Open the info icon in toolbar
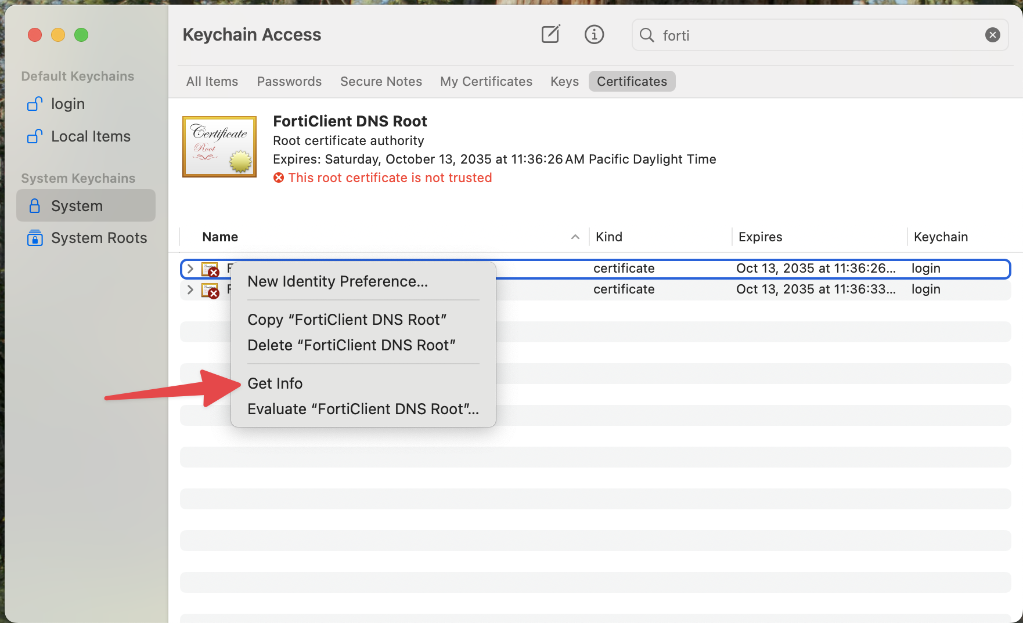The width and height of the screenshot is (1023, 623). pyautogui.click(x=594, y=35)
